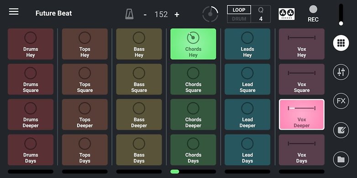Increase tempo with plus button

point(177,15)
